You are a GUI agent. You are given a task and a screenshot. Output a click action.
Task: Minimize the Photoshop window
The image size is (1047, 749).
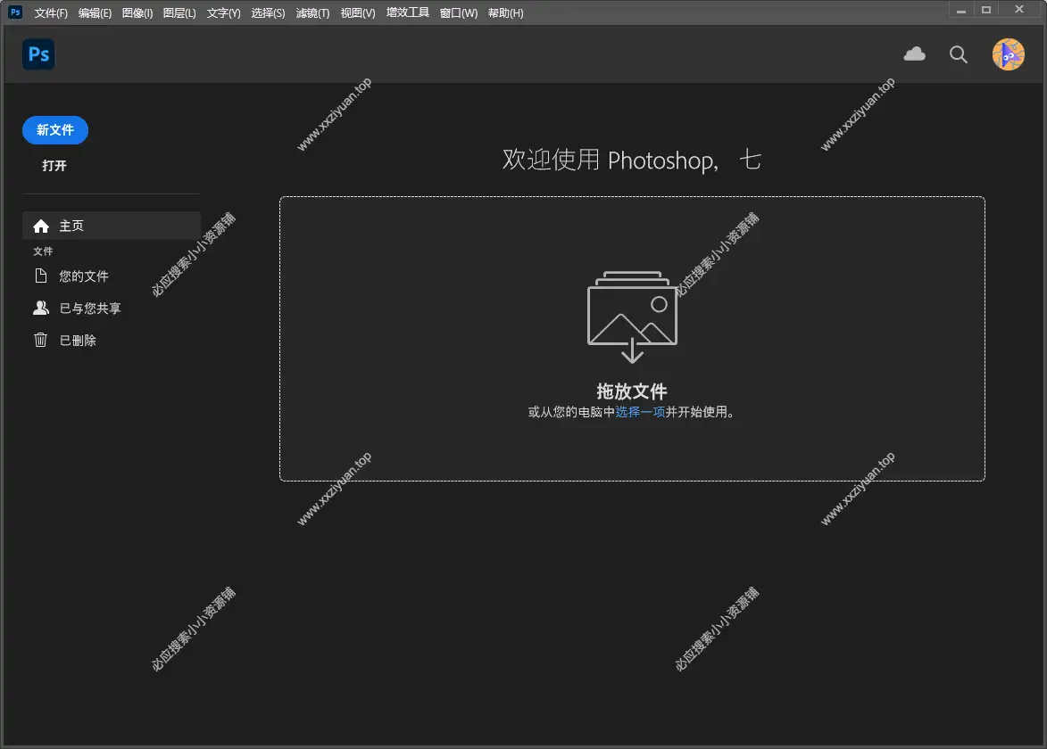click(960, 11)
